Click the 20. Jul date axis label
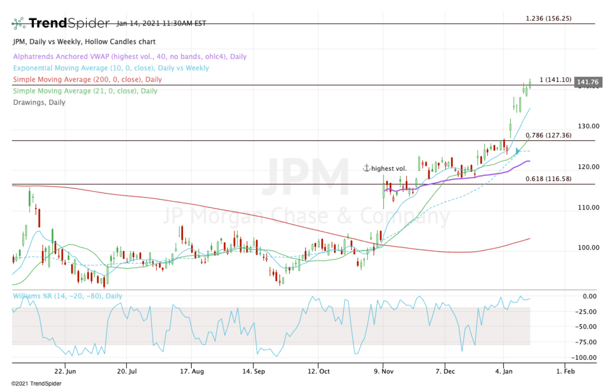This screenshot has width=614, height=389. pos(126,371)
